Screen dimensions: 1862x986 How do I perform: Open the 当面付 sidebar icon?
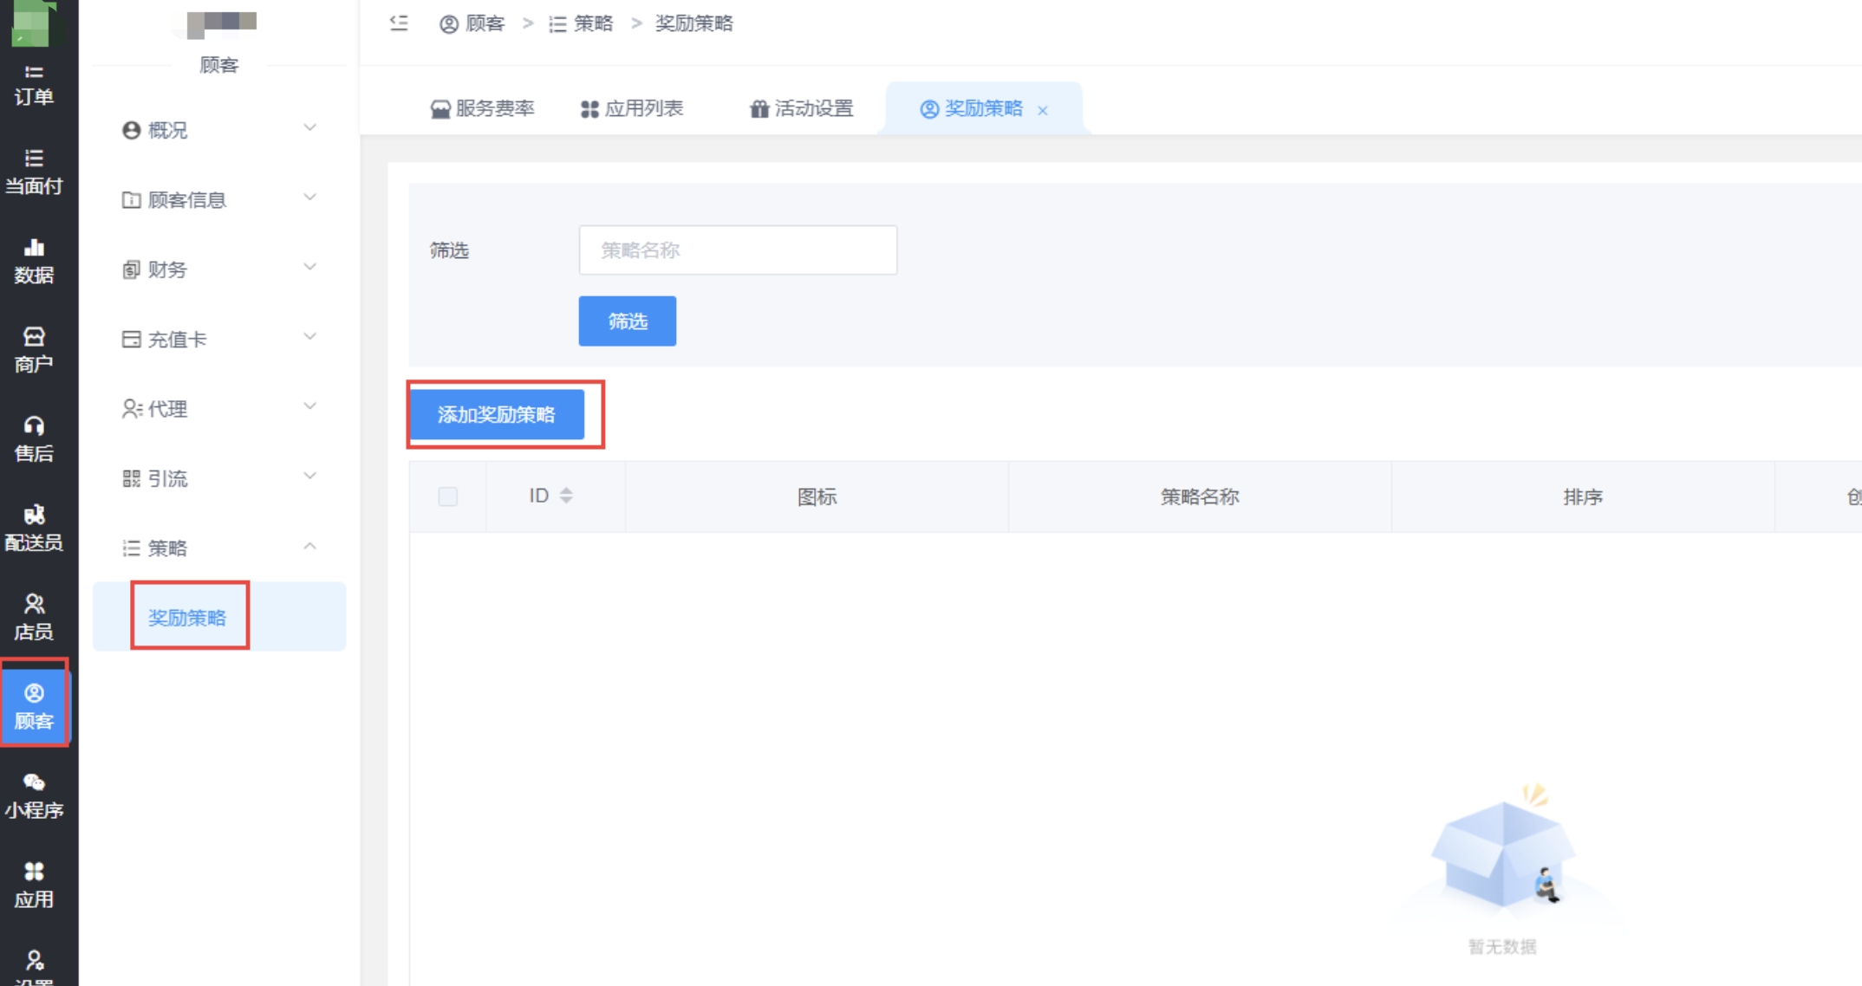tap(34, 172)
